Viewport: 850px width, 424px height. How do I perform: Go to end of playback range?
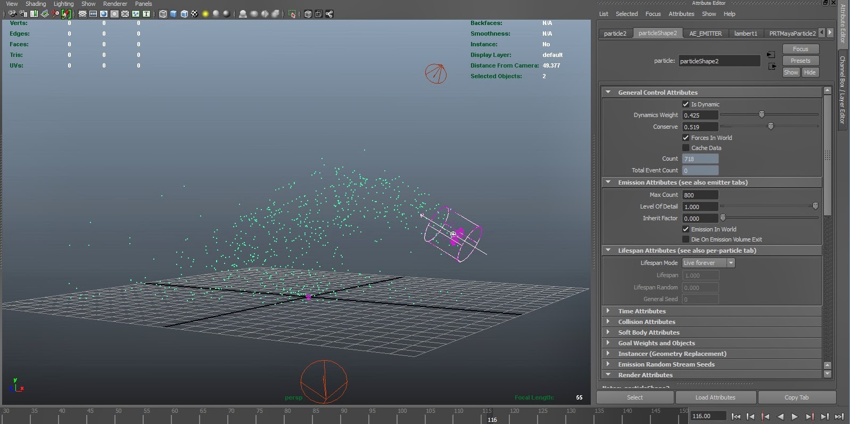[x=839, y=417]
